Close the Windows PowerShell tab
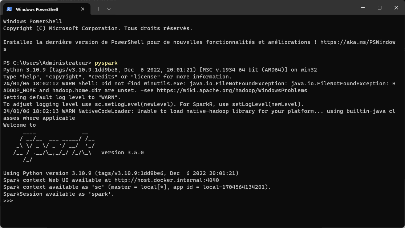405x228 pixels. [x=83, y=9]
